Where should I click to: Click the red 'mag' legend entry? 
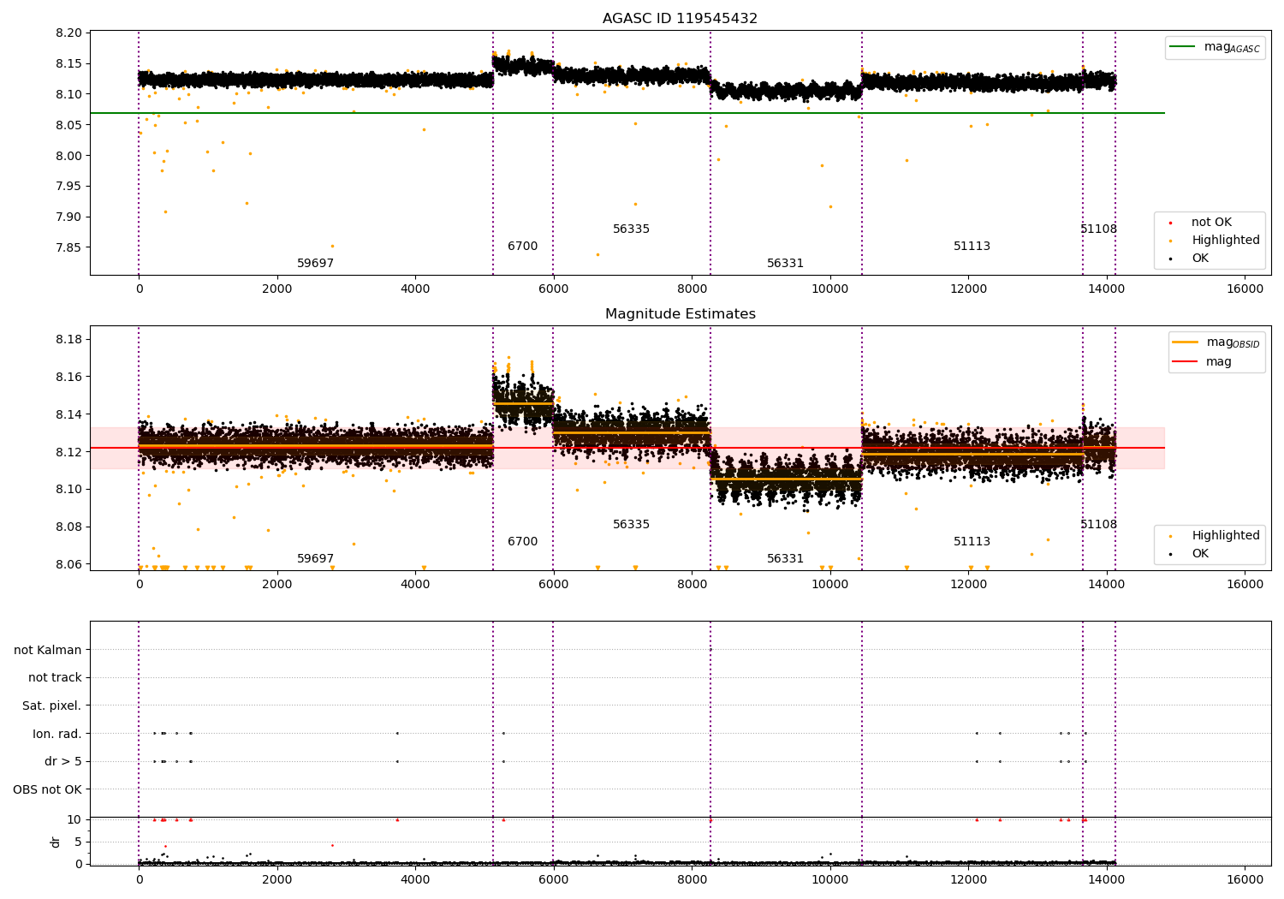coord(1203,362)
